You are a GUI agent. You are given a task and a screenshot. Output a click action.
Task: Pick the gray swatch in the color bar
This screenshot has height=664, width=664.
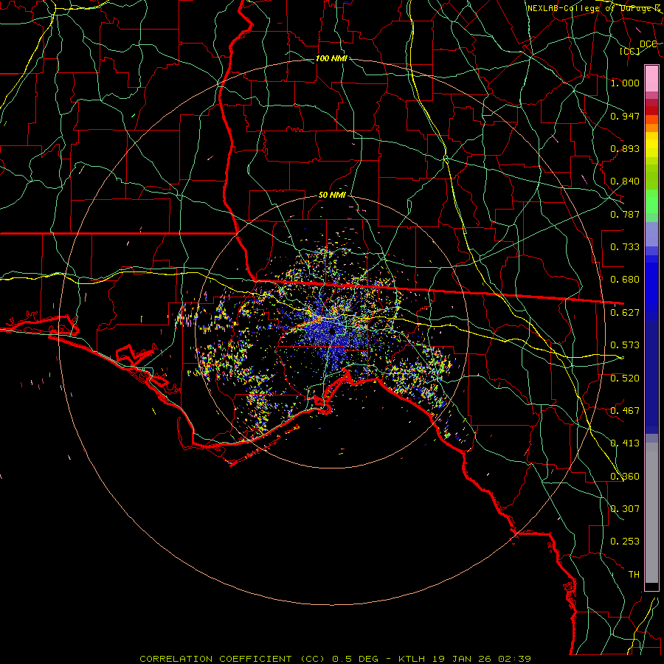point(651,514)
